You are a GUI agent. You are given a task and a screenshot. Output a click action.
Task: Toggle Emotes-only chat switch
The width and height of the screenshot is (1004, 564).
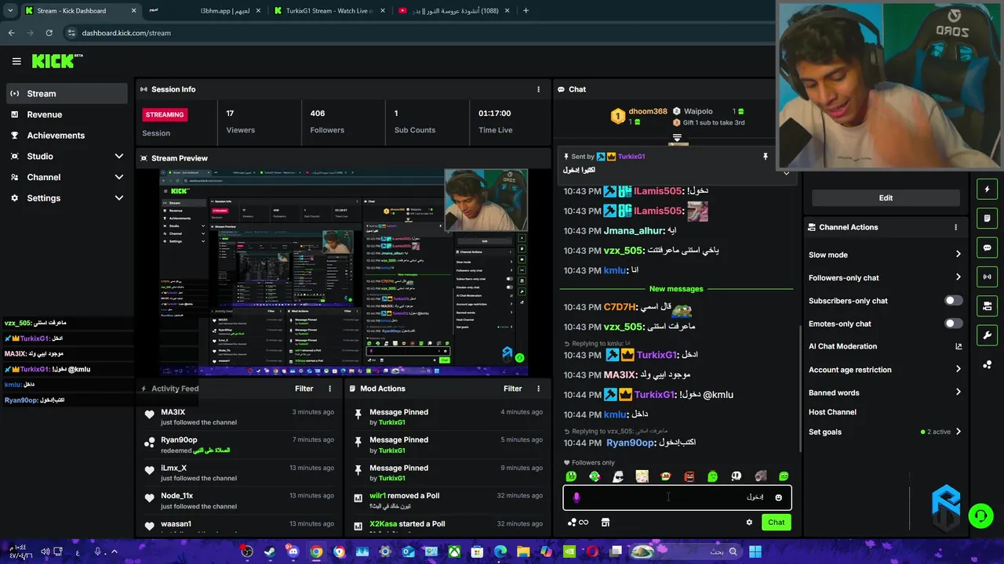click(954, 324)
